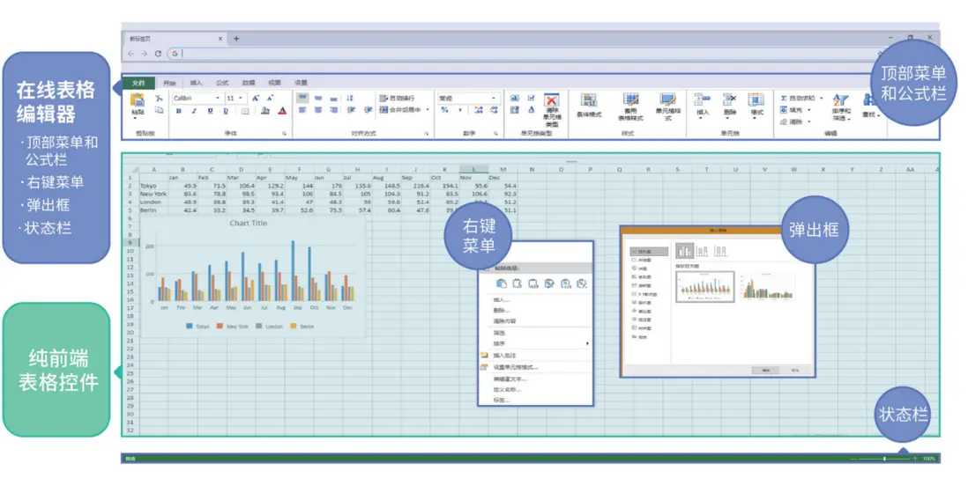Click the browser reload button
This screenshot has height=478, width=968.
tap(158, 54)
